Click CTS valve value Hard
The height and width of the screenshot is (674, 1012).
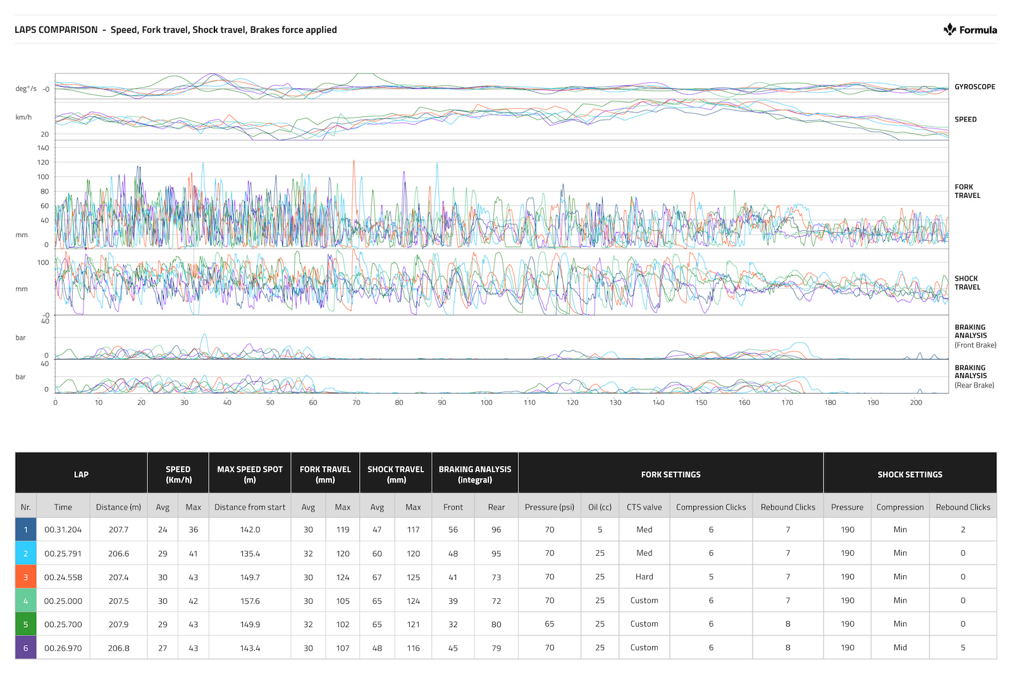pyautogui.click(x=644, y=577)
